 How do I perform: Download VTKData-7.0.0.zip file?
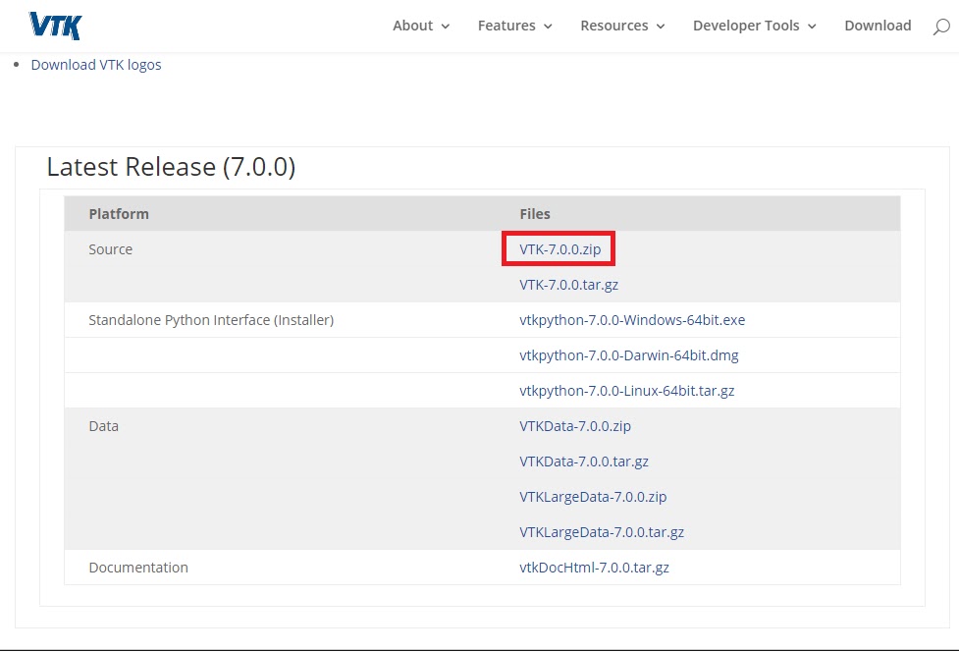[x=575, y=426]
